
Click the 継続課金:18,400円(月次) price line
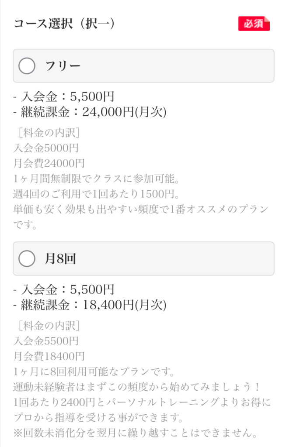[90, 305]
